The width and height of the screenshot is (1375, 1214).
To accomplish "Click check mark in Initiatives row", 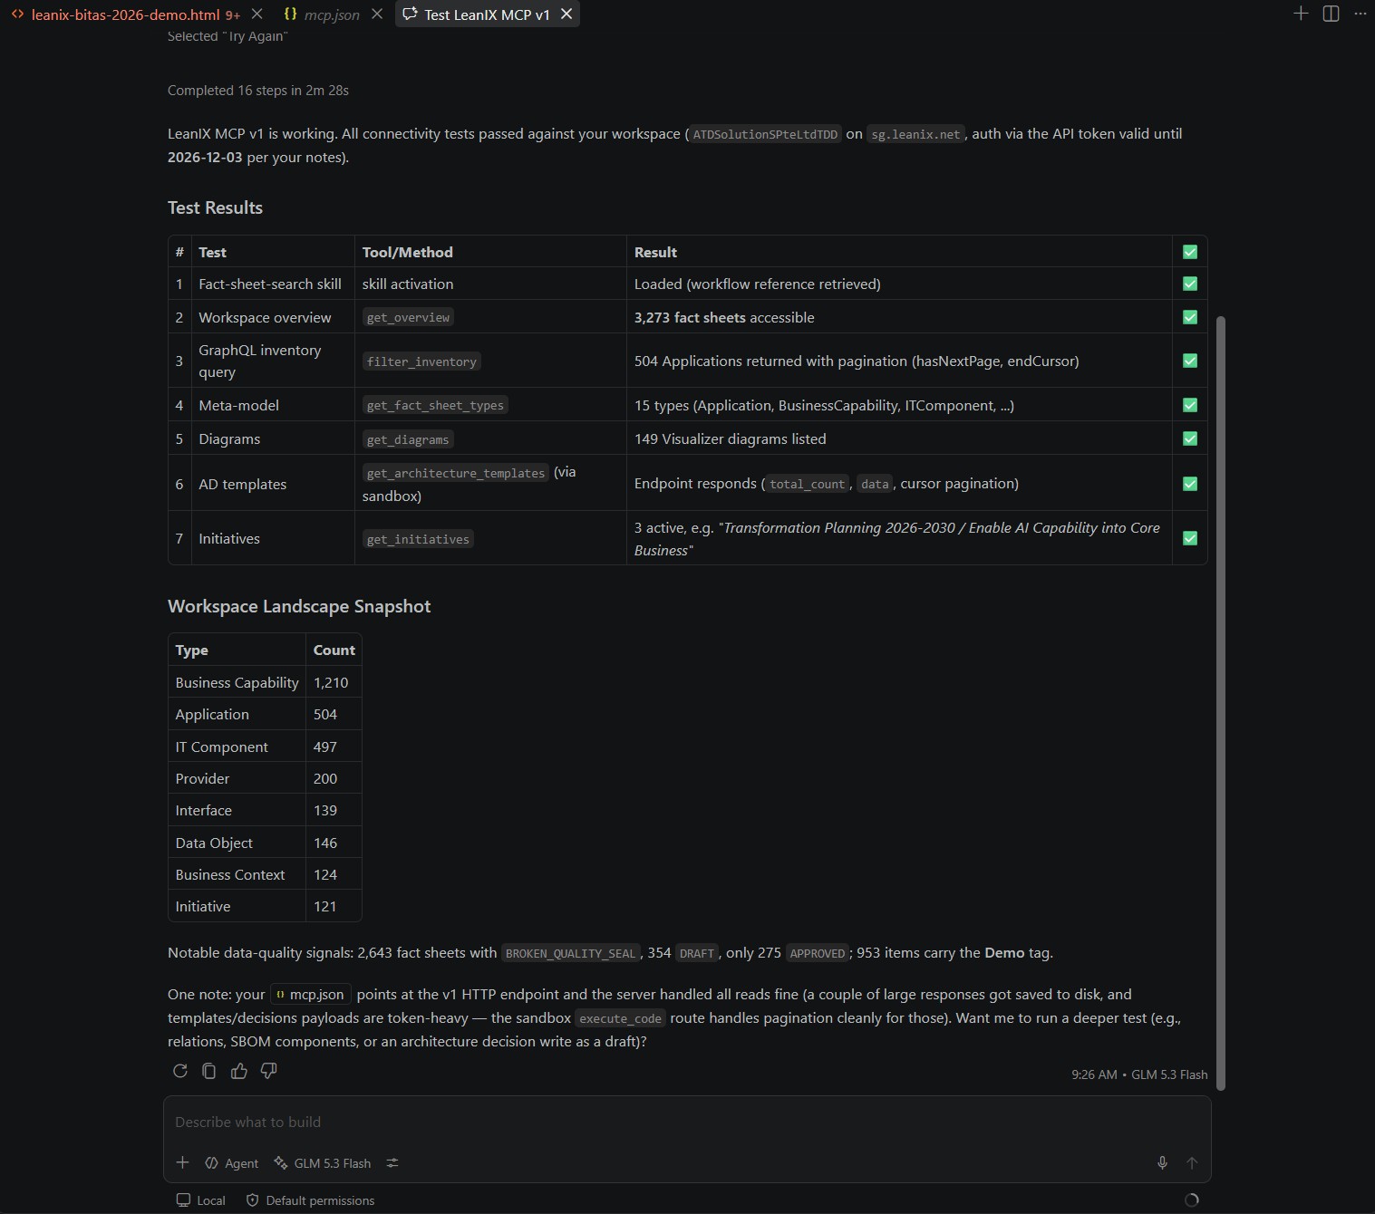I will pos(1190,538).
